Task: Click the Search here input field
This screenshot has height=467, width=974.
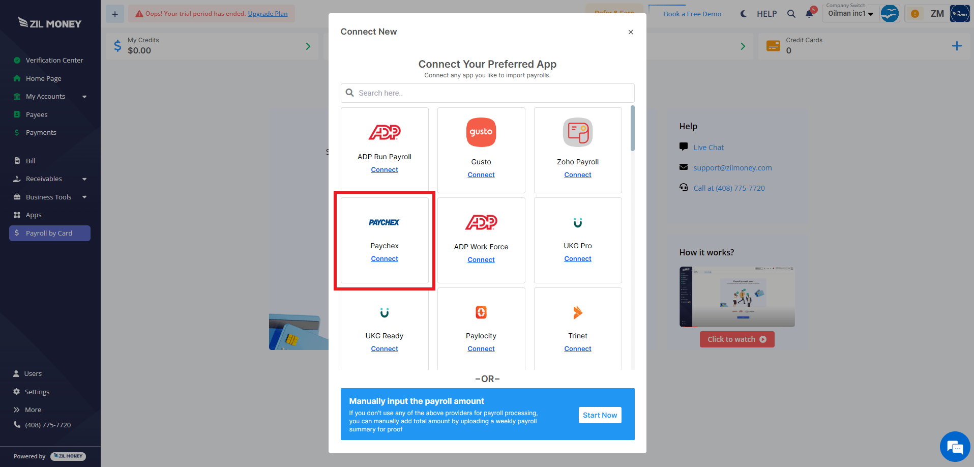Action: [x=487, y=93]
